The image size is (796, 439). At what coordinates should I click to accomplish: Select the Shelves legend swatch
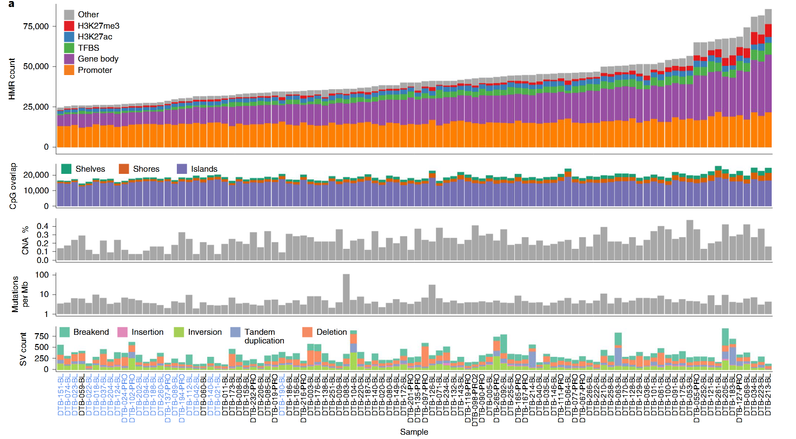(x=67, y=169)
